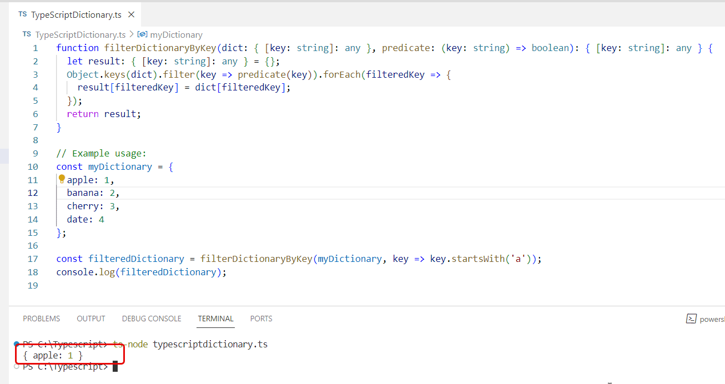Image resolution: width=725 pixels, height=384 pixels.
Task: Click 'const myDictionary' on line 10
Action: coord(104,166)
